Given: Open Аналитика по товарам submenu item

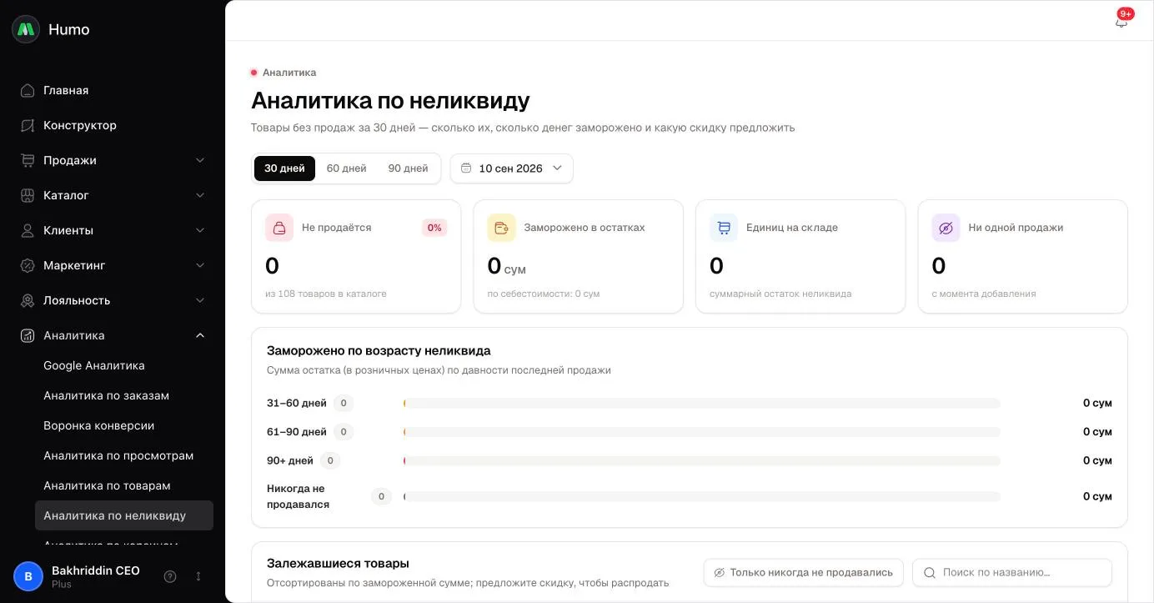Looking at the screenshot, I should [124, 485].
